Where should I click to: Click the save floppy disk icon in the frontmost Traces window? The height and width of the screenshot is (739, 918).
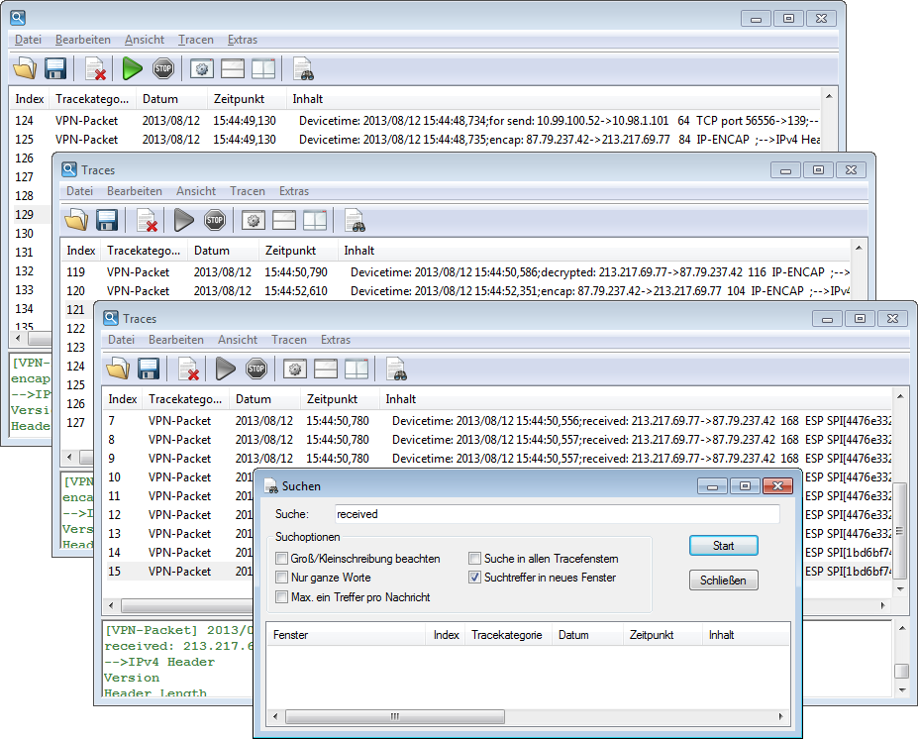[x=149, y=369]
